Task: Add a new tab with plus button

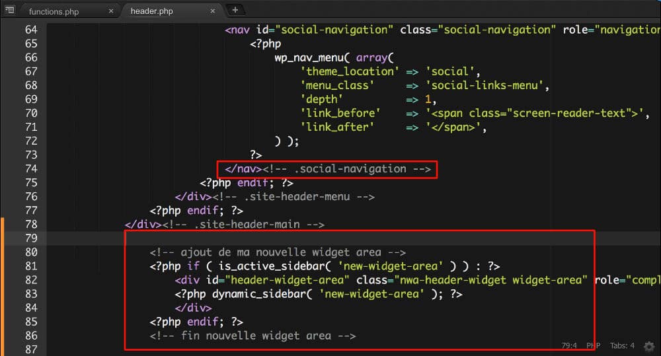Action: pos(235,10)
